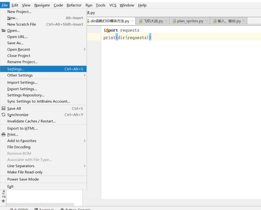
Task: Click the print(dir(requests)) code line
Action: pyautogui.click(x=127, y=37)
